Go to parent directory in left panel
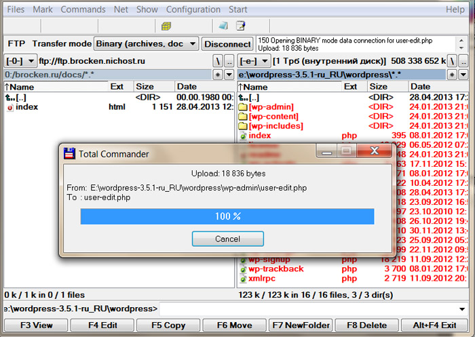 click(x=229, y=61)
